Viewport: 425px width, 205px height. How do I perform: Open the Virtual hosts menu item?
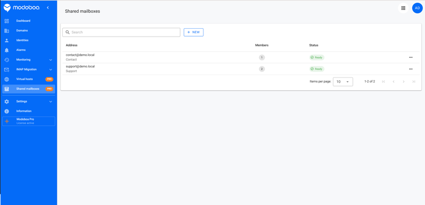(x=29, y=79)
